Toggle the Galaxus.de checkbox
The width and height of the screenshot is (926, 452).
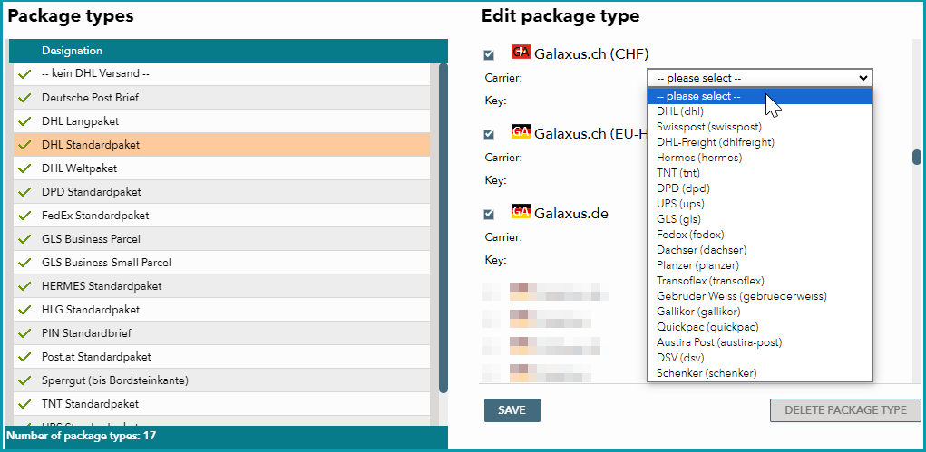tap(489, 214)
